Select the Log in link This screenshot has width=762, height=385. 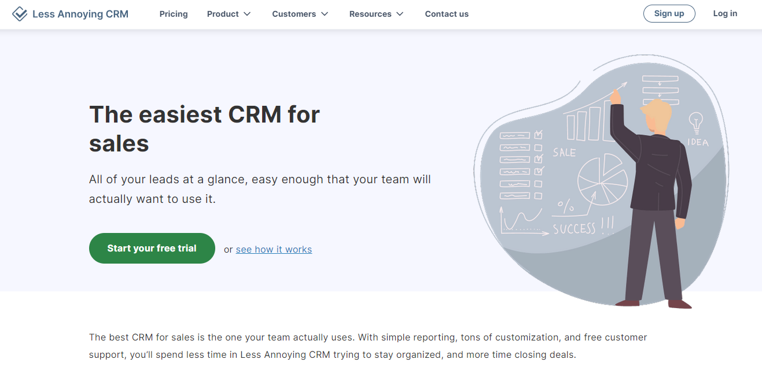pyautogui.click(x=725, y=13)
